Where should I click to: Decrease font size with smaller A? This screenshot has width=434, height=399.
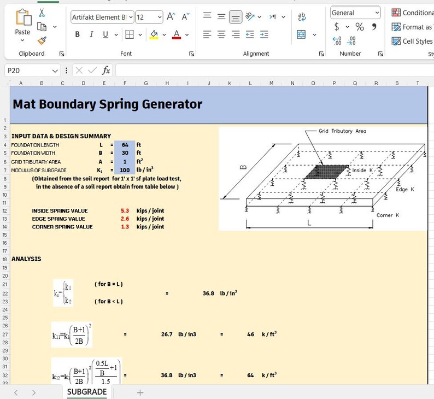(185, 16)
